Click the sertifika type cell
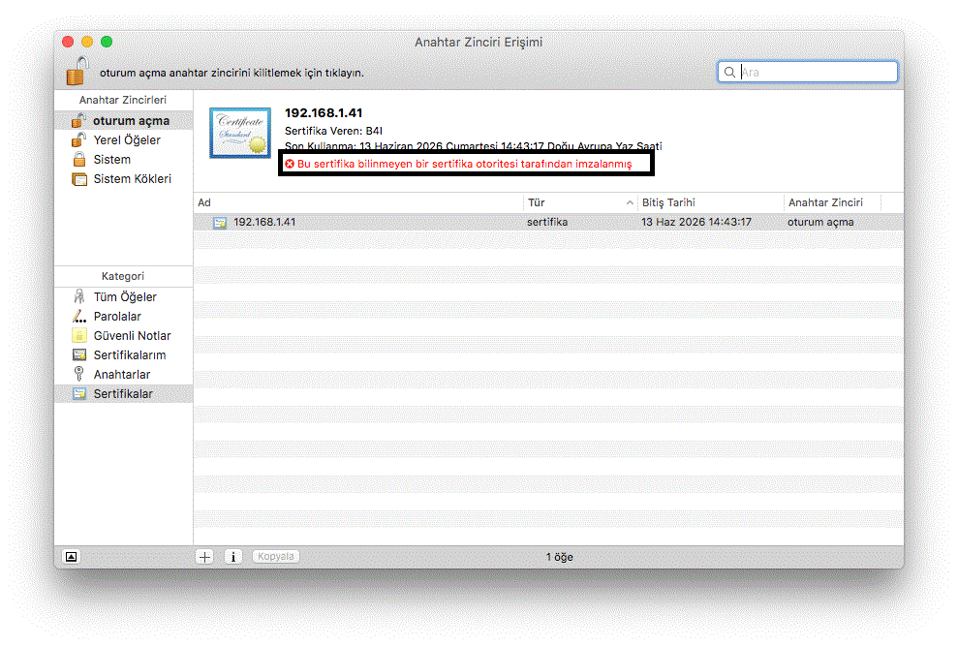 (x=547, y=222)
